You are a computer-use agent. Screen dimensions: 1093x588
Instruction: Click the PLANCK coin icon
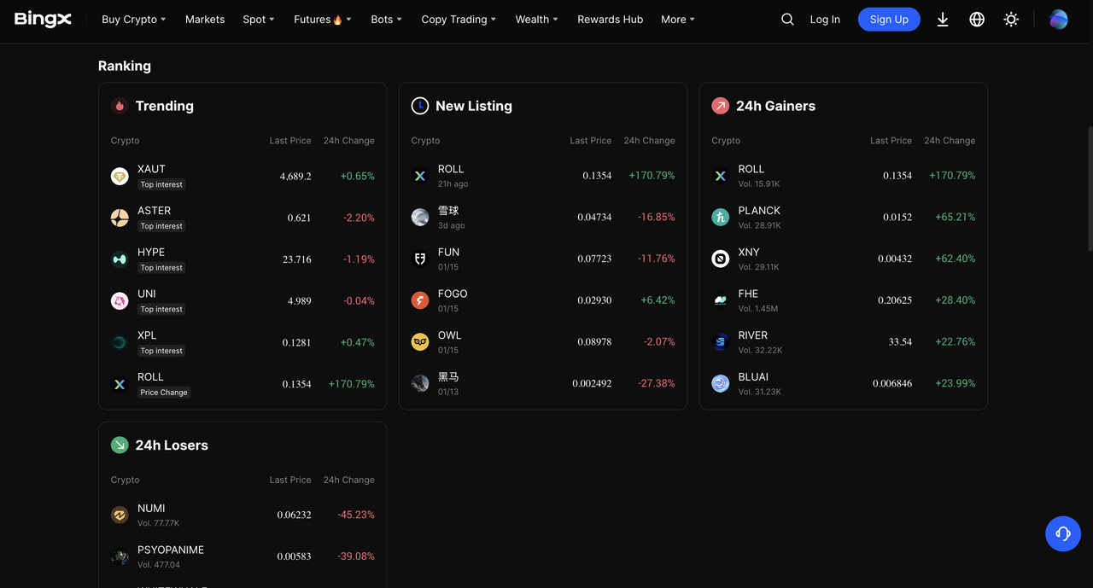click(x=720, y=218)
